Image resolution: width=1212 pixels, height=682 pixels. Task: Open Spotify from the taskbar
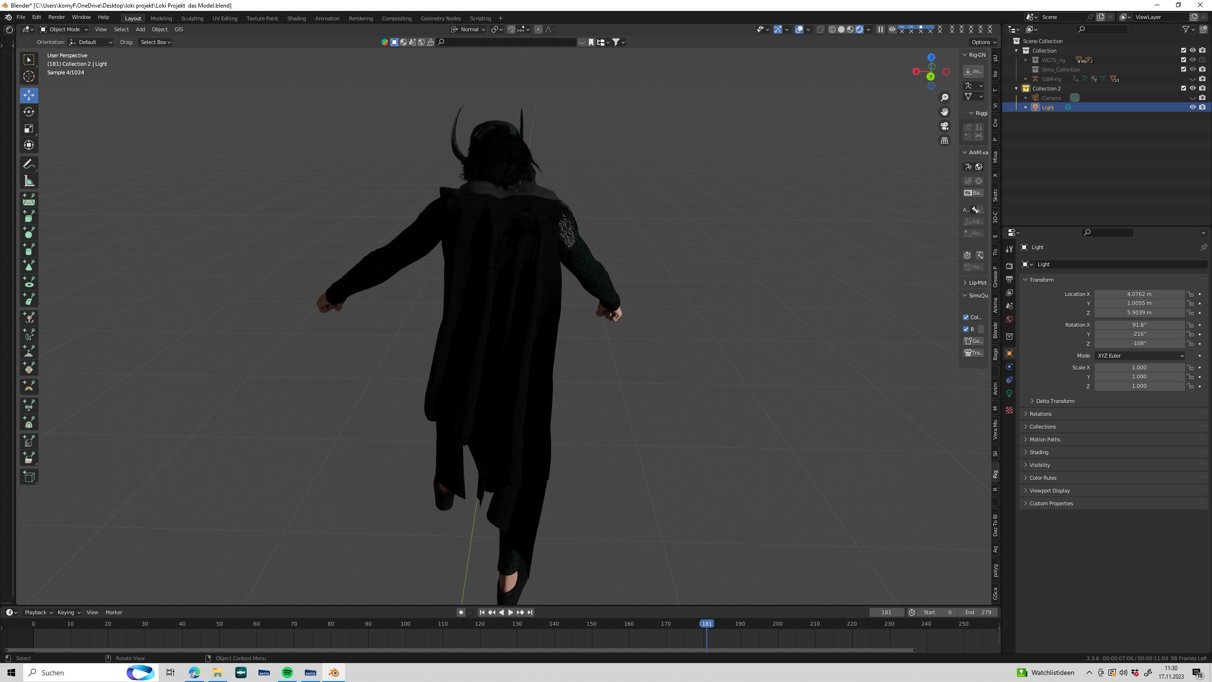click(x=287, y=673)
